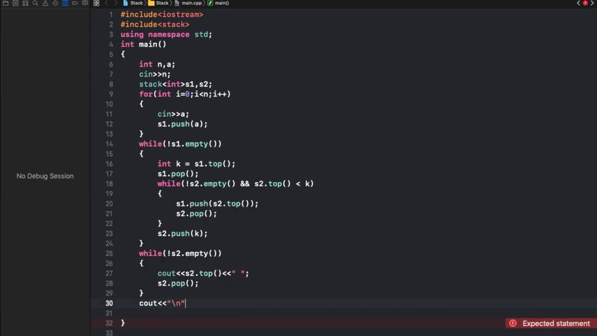Click on s2.push(k); statement
The height and width of the screenshot is (336, 597).
coord(182,234)
